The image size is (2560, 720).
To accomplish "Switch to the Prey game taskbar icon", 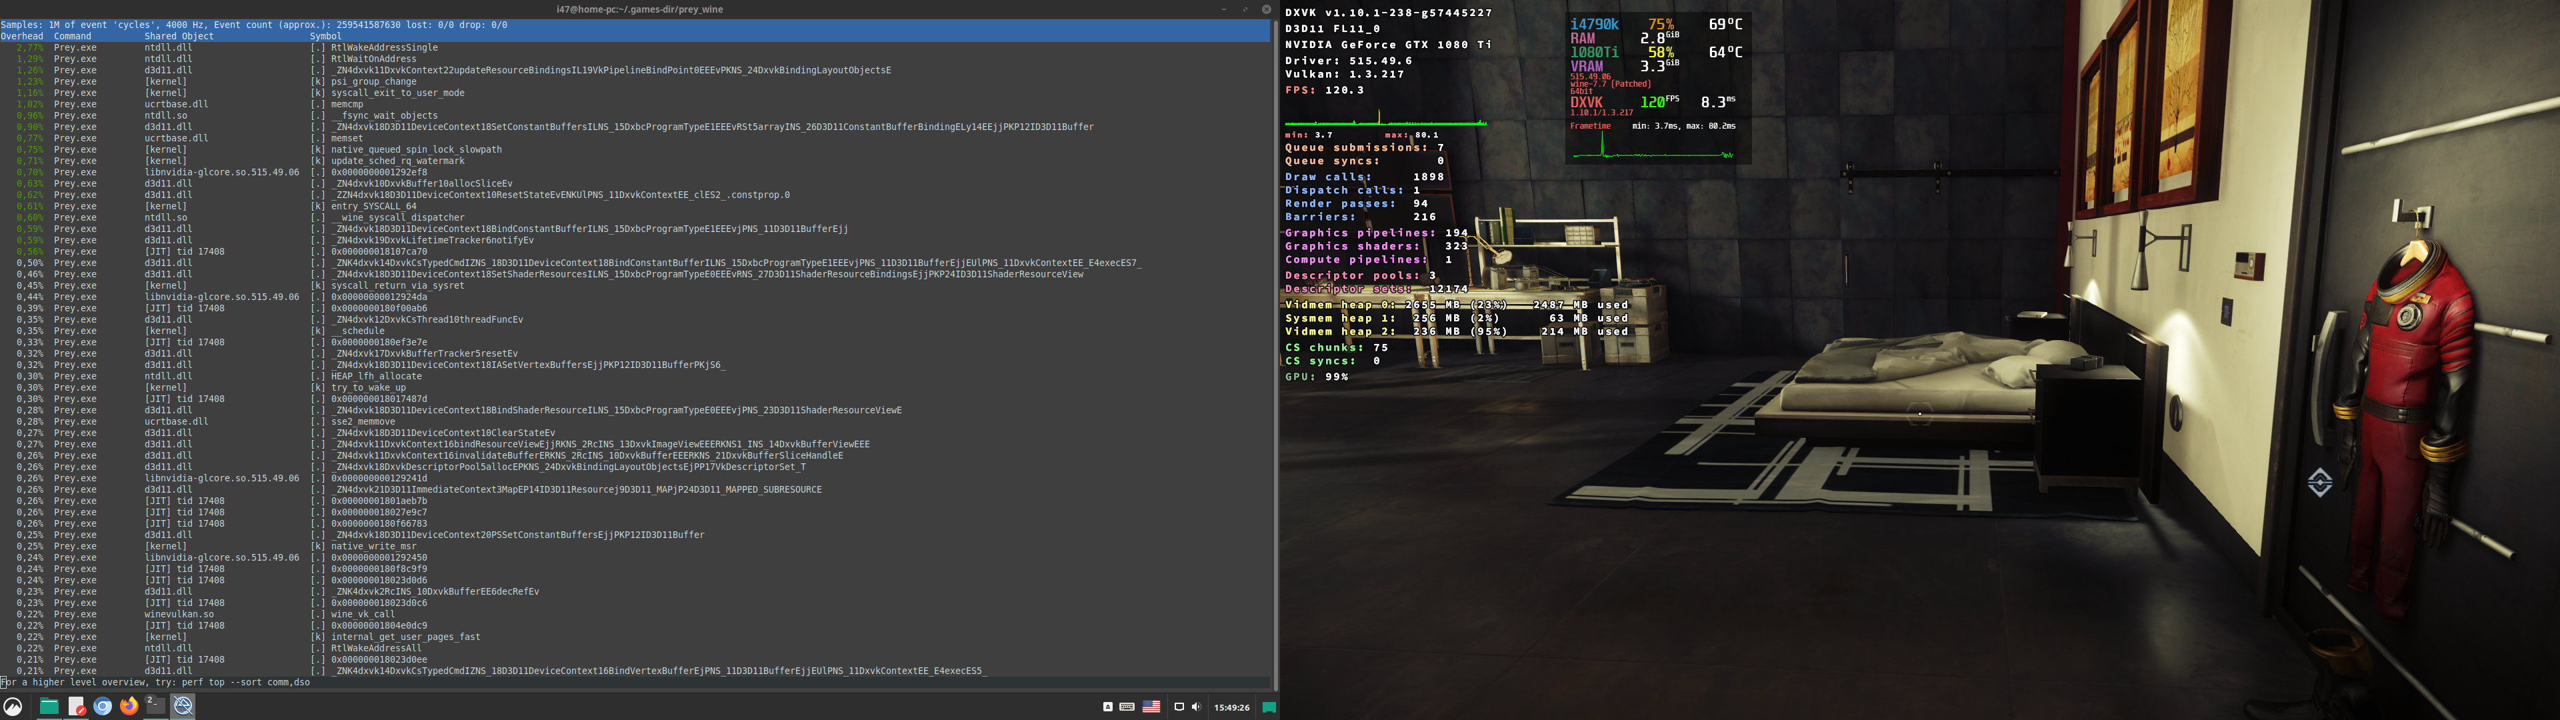I will (183, 707).
